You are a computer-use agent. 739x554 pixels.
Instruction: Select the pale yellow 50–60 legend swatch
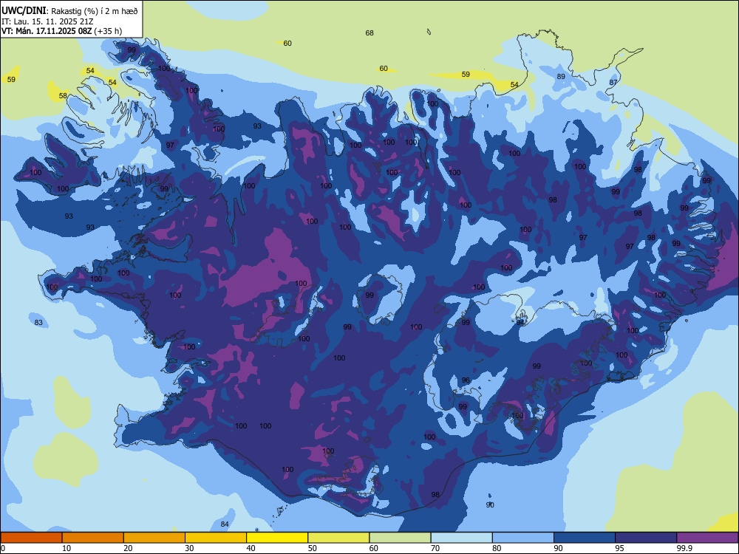pyautogui.click(x=338, y=538)
